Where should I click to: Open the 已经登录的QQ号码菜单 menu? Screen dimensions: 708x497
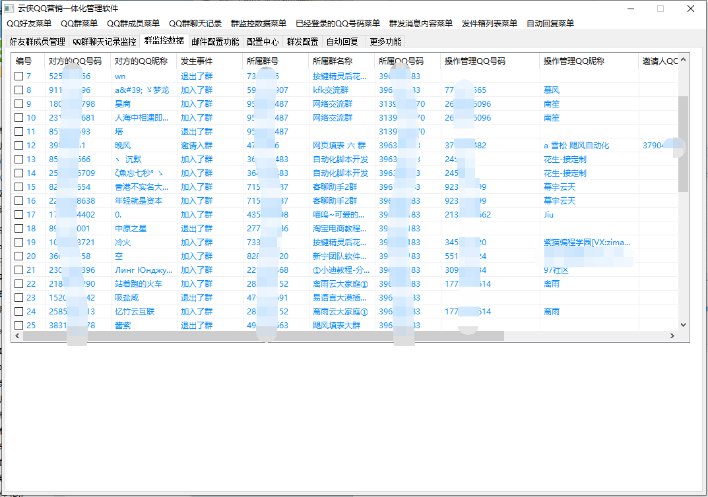tap(338, 24)
